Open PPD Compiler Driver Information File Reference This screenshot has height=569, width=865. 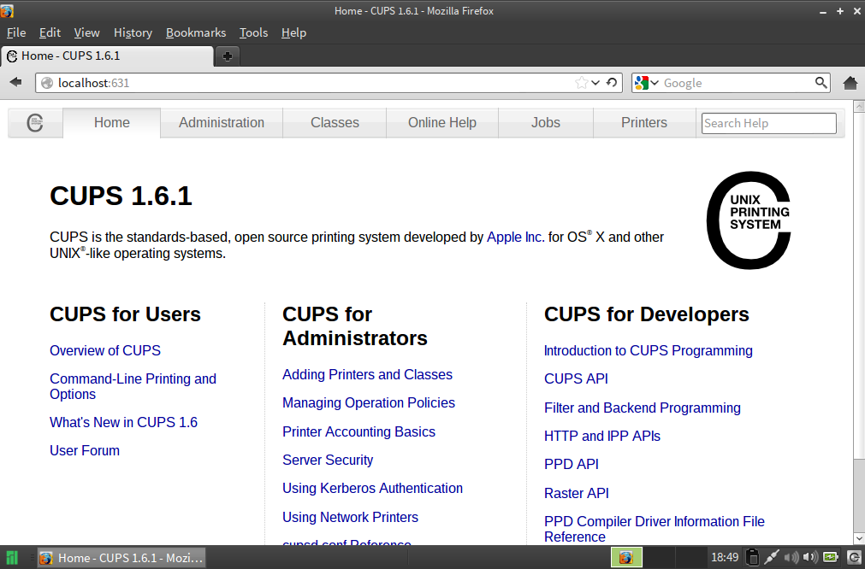[x=655, y=529]
